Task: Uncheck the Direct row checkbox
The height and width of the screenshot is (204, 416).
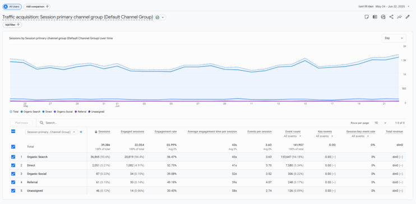Action: (x=13, y=165)
